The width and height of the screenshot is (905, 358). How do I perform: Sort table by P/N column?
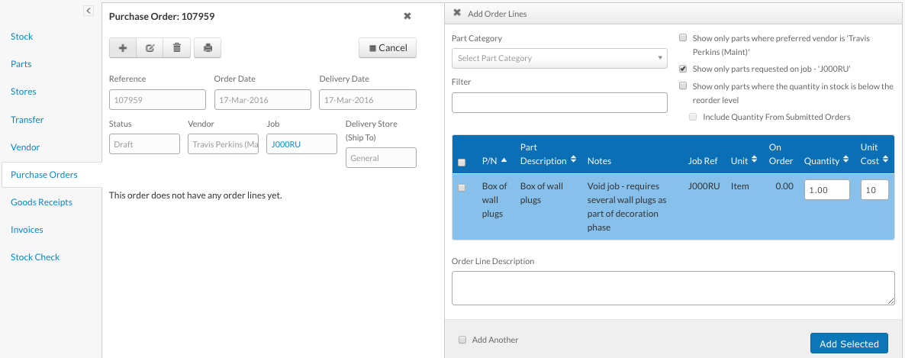494,161
